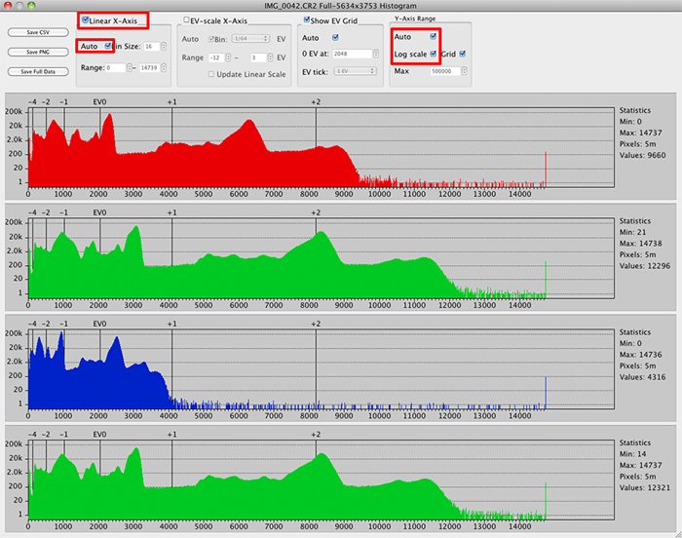Check the Update Linear Scale option
This screenshot has height=538, width=682.
211,74
